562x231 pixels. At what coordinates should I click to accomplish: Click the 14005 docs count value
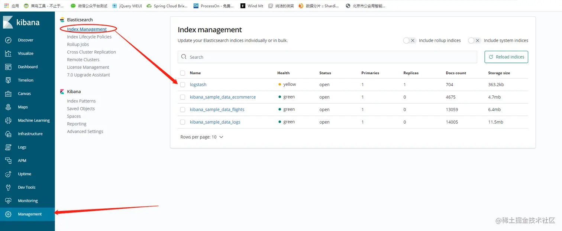coord(452,122)
